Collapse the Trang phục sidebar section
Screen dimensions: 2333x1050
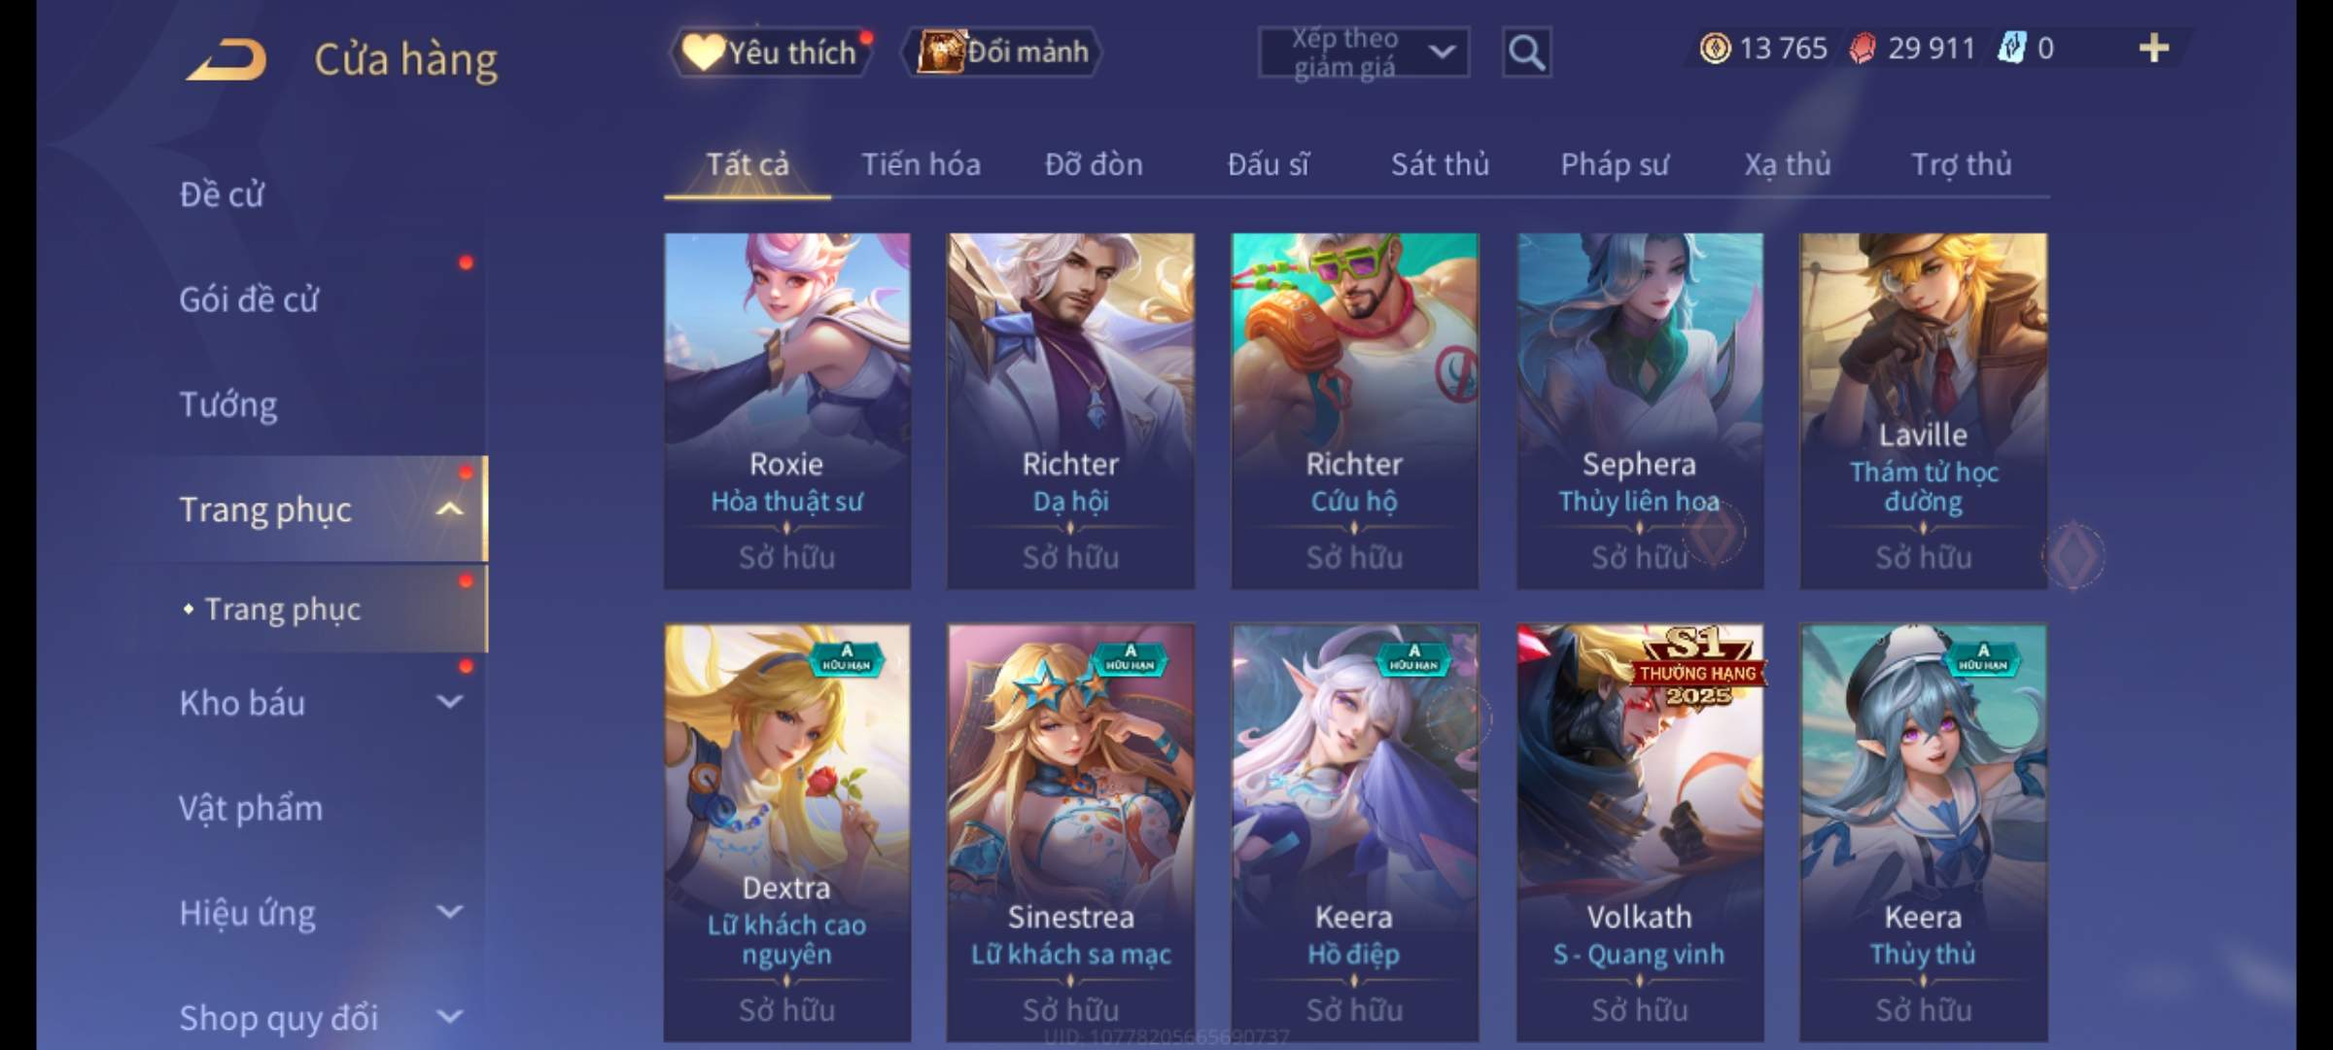(x=449, y=508)
